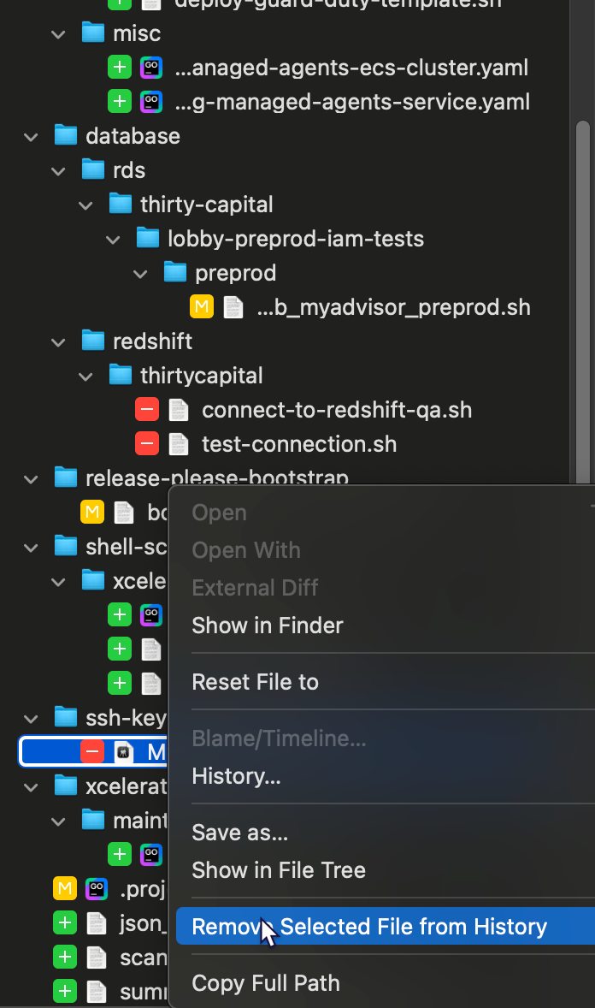Viewport: 595px width, 1008px height.
Task: Click the green added badge on g-managed-agents-service.yaml
Action: coord(120,102)
